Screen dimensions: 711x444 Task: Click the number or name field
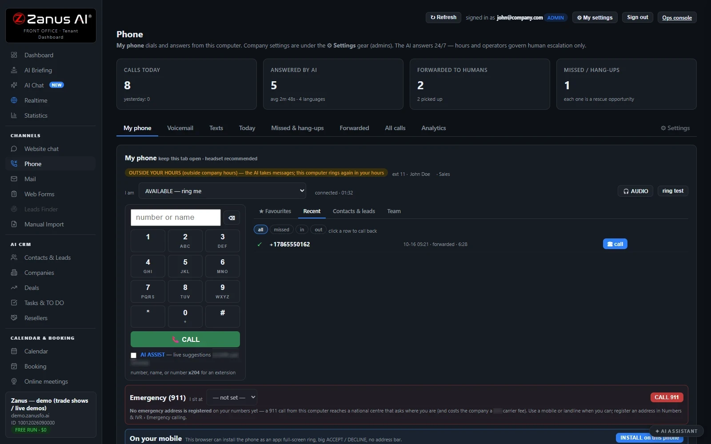(176, 218)
